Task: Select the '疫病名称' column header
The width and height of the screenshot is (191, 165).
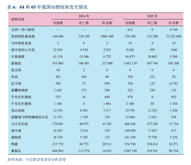Action: (x=18, y=19)
